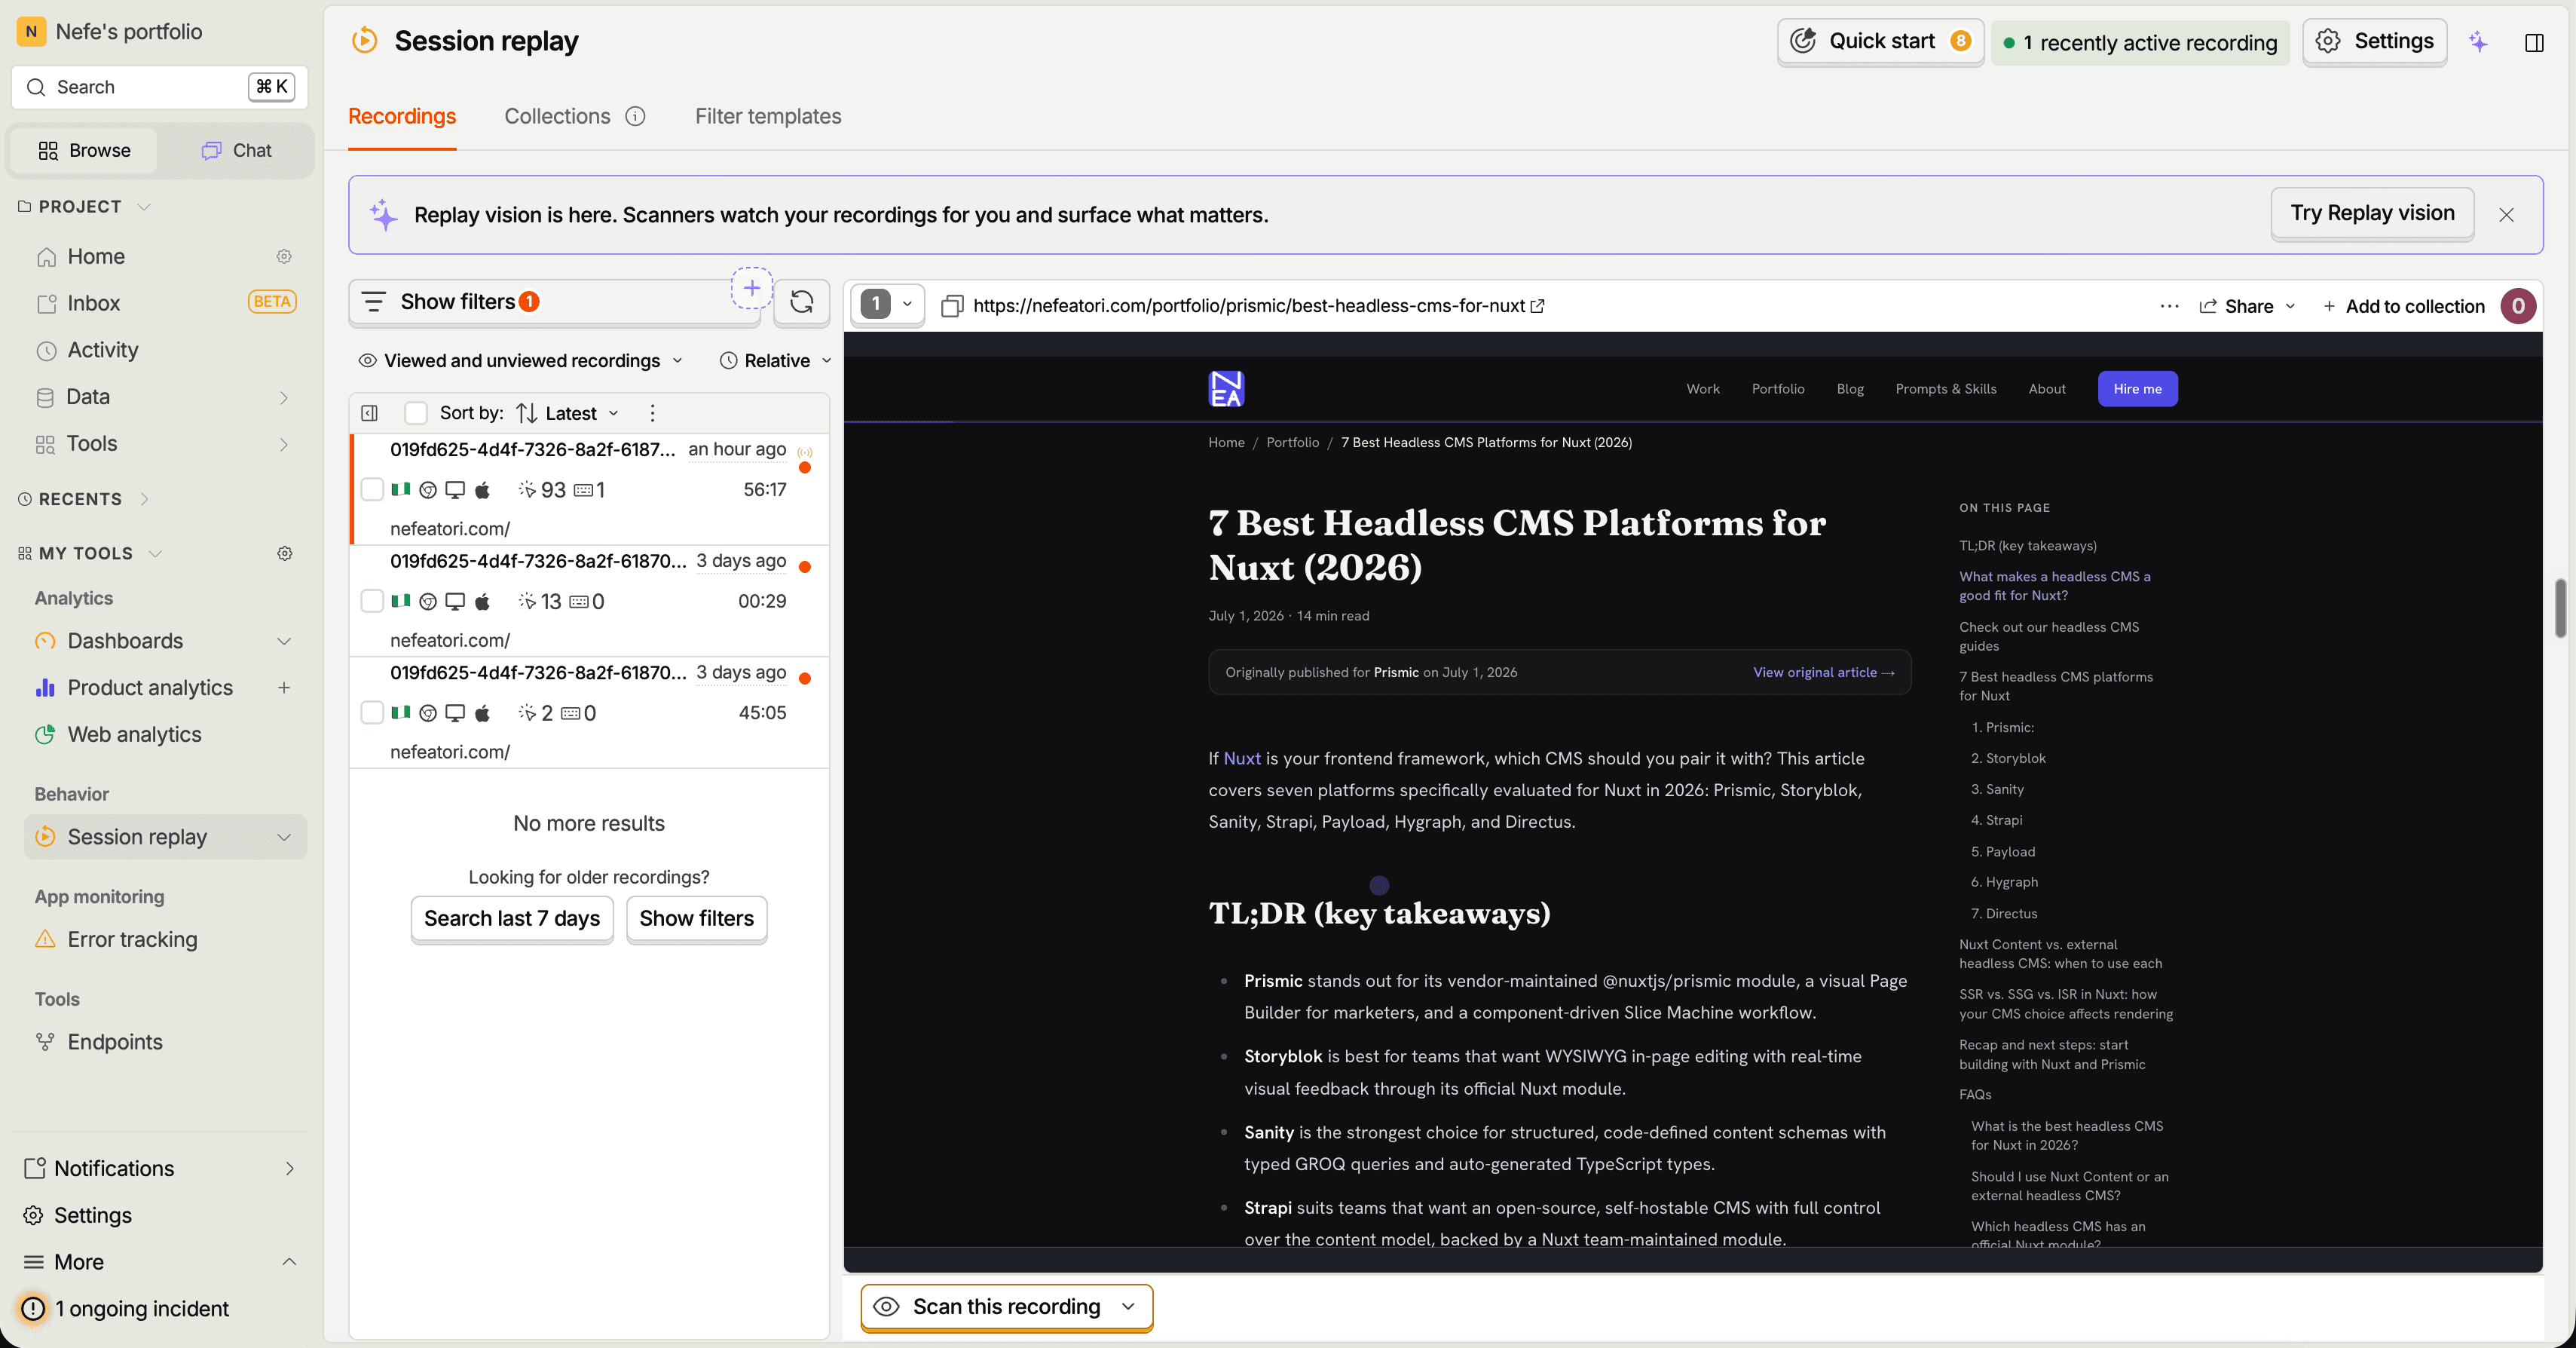This screenshot has width=2576, height=1348.
Task: Collapse the recordings list panel icon
Action: [x=369, y=413]
